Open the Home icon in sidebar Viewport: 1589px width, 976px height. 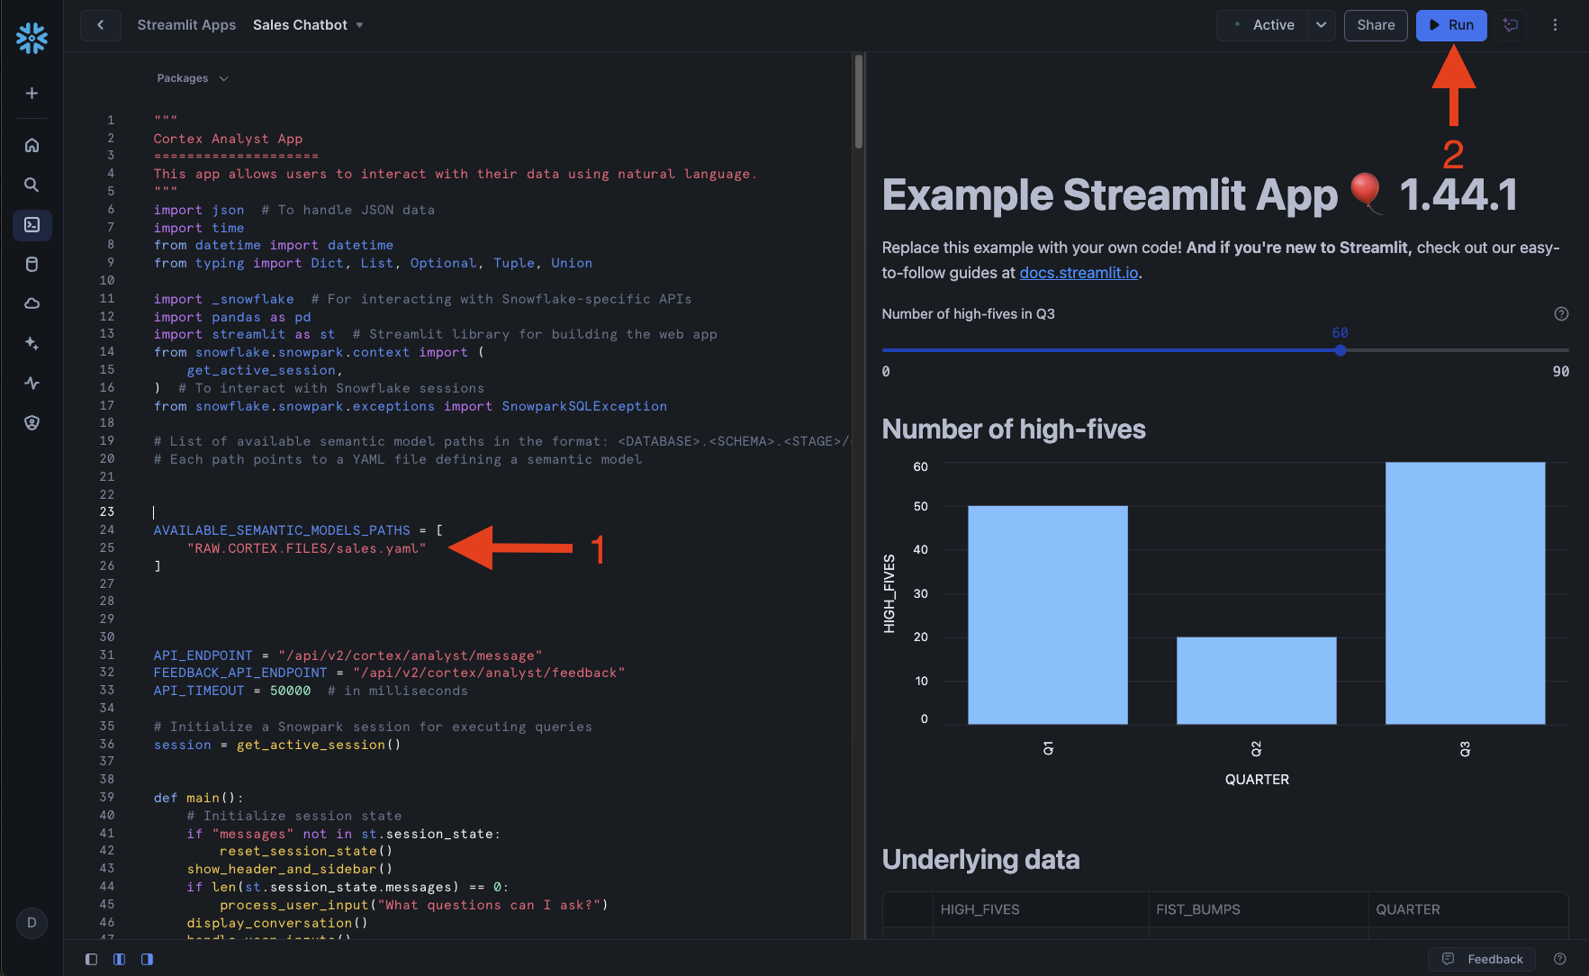click(x=32, y=145)
